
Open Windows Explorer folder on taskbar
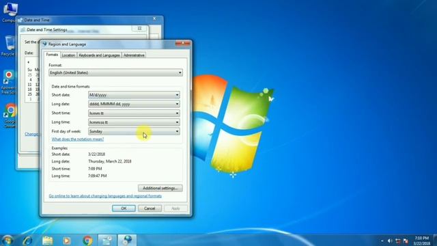click(47, 241)
